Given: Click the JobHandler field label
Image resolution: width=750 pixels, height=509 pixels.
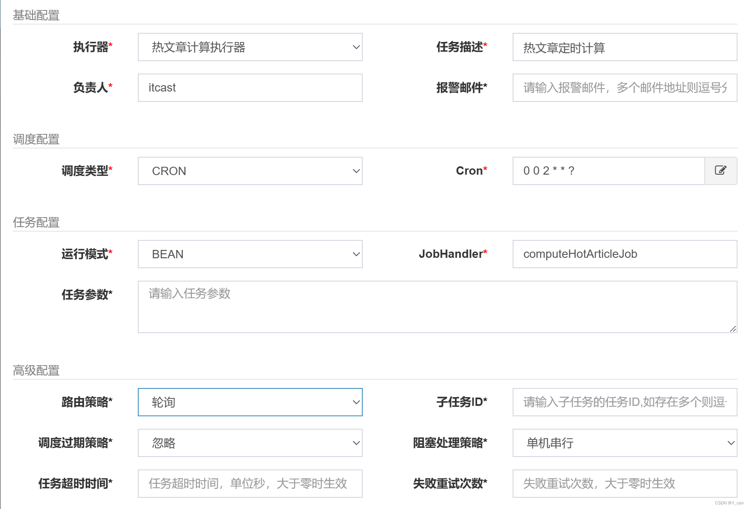Looking at the screenshot, I should [453, 254].
